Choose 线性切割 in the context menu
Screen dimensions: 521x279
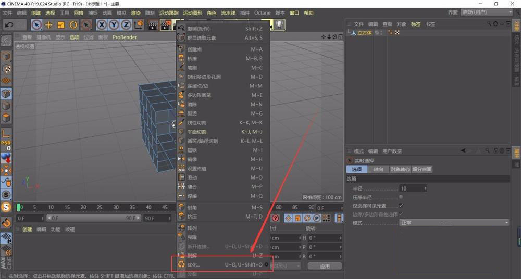tap(223, 122)
